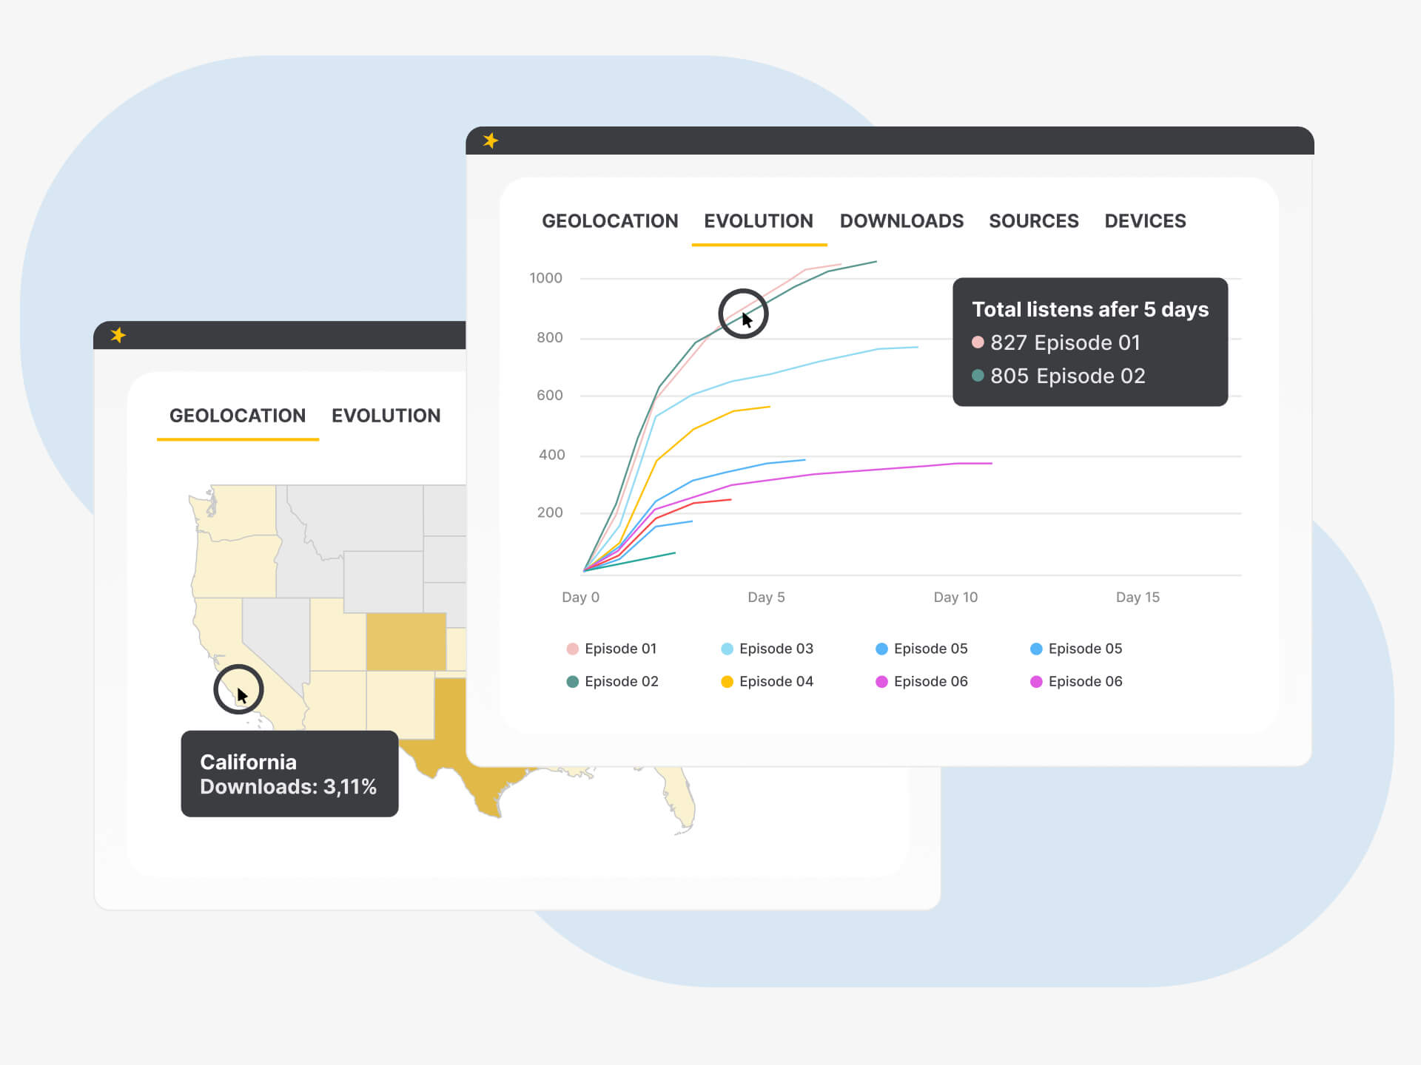
Task: Click the yellow star icon in the back window title bar
Action: (118, 335)
